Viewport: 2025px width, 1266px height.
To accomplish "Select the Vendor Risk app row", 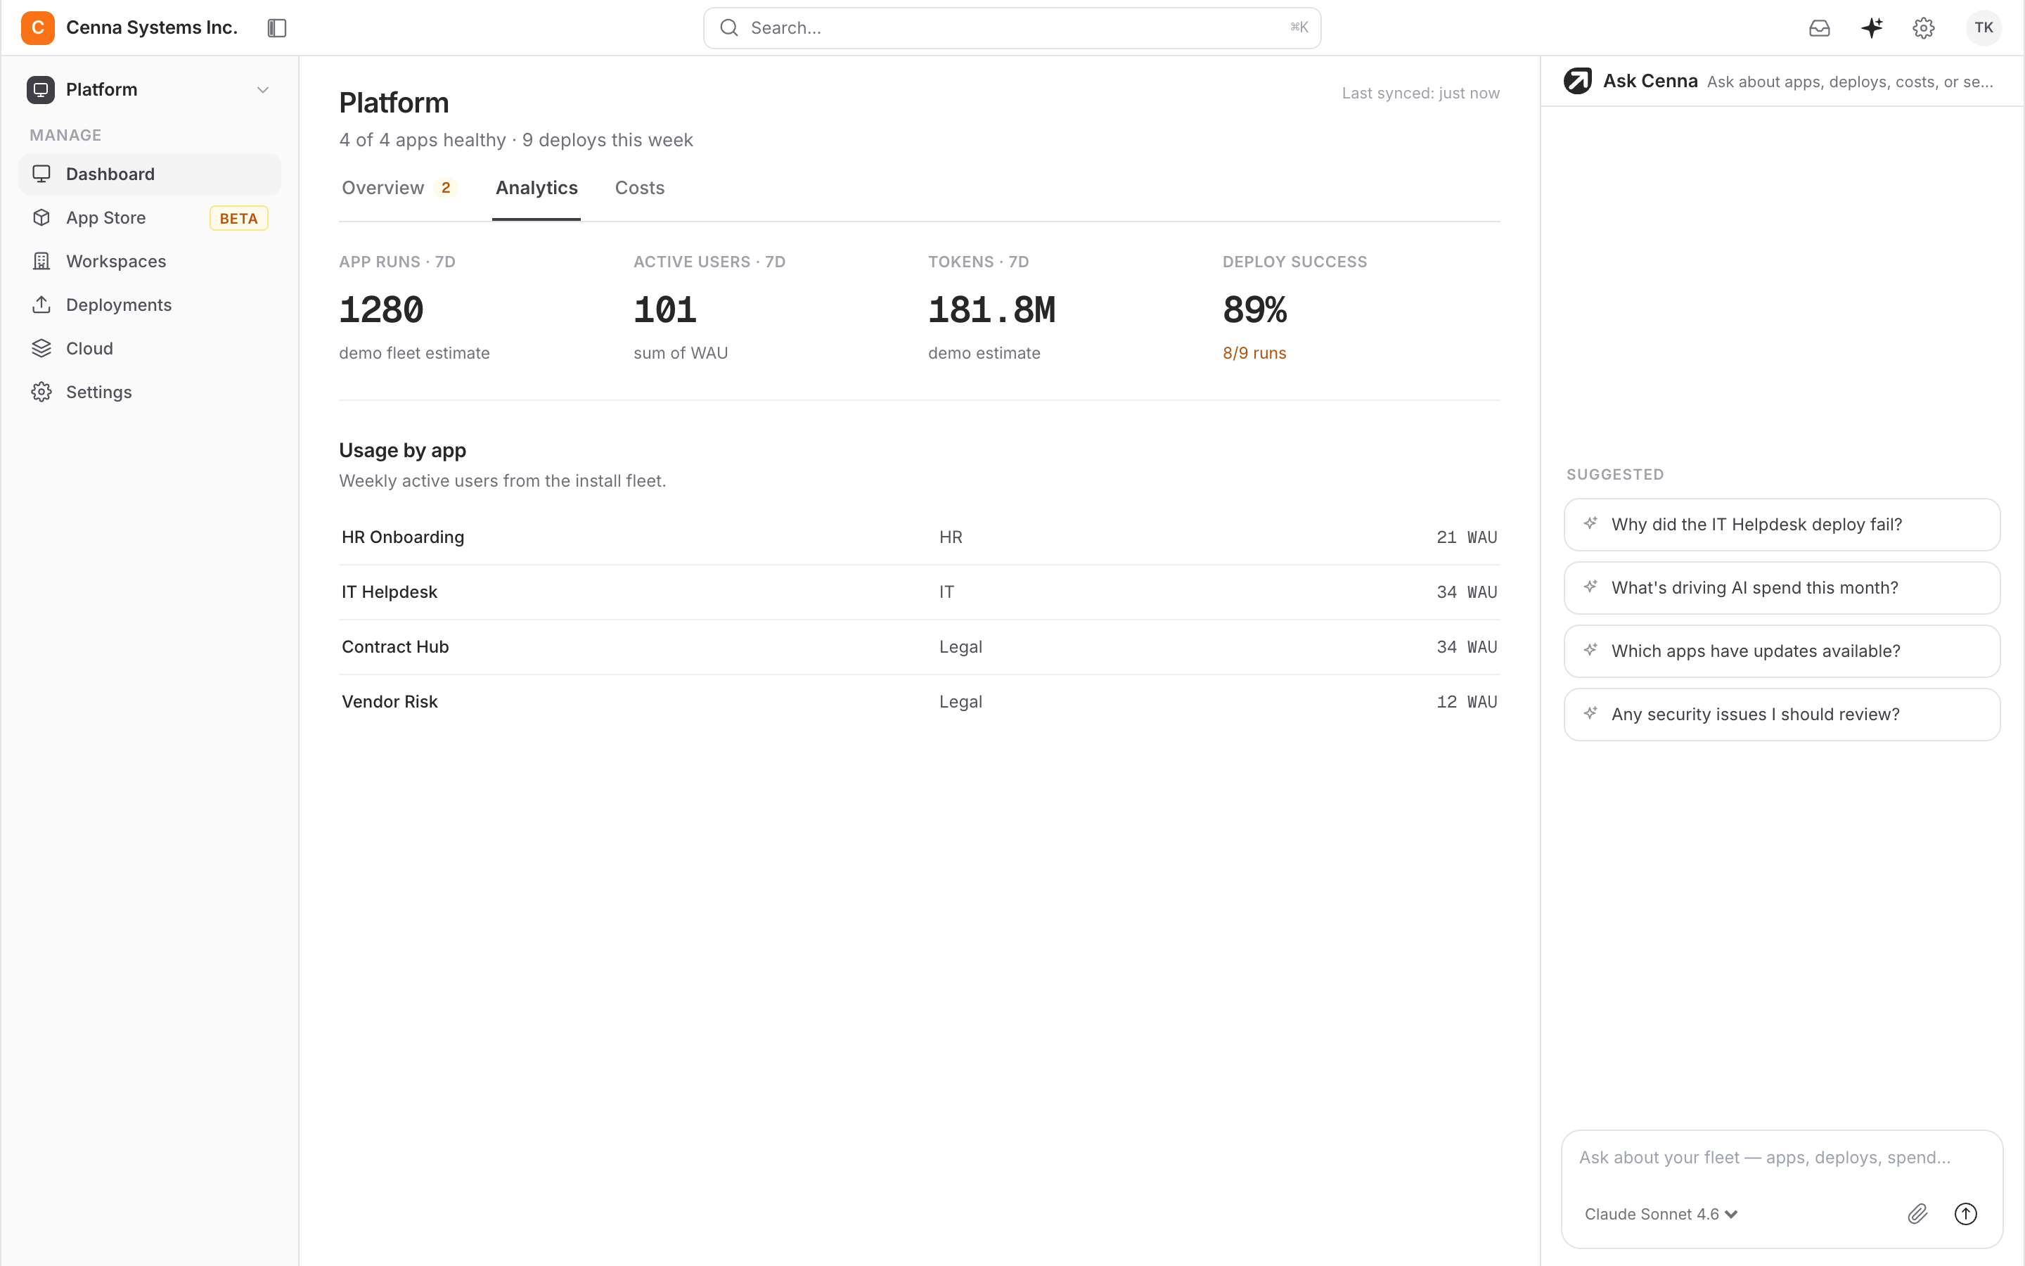I will (919, 702).
